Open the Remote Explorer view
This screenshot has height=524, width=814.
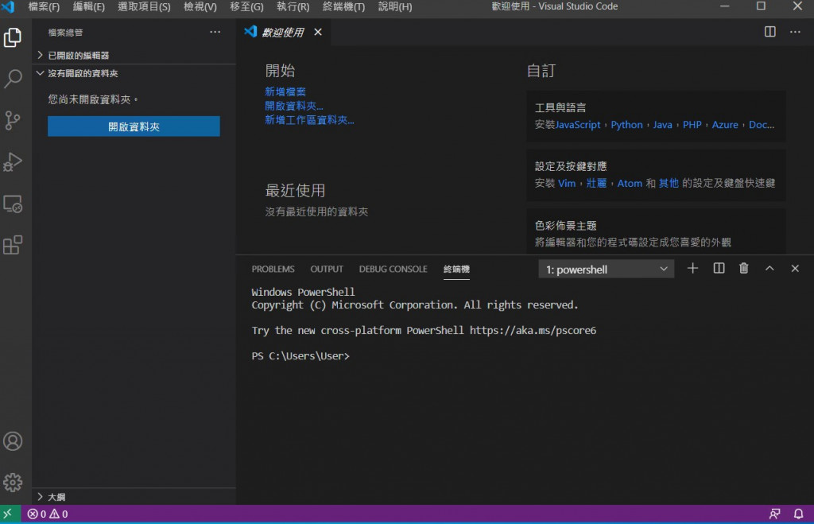point(13,204)
